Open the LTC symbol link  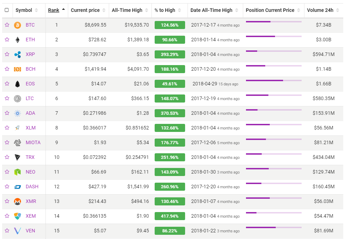(x=30, y=99)
